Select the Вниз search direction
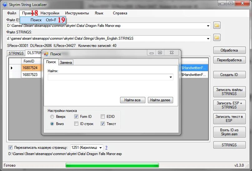 tap(52, 124)
